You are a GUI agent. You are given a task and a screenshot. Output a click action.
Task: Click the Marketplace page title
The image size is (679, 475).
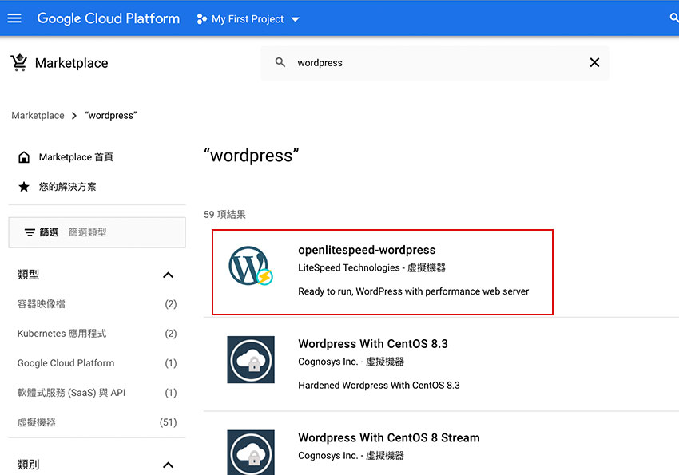coord(71,63)
